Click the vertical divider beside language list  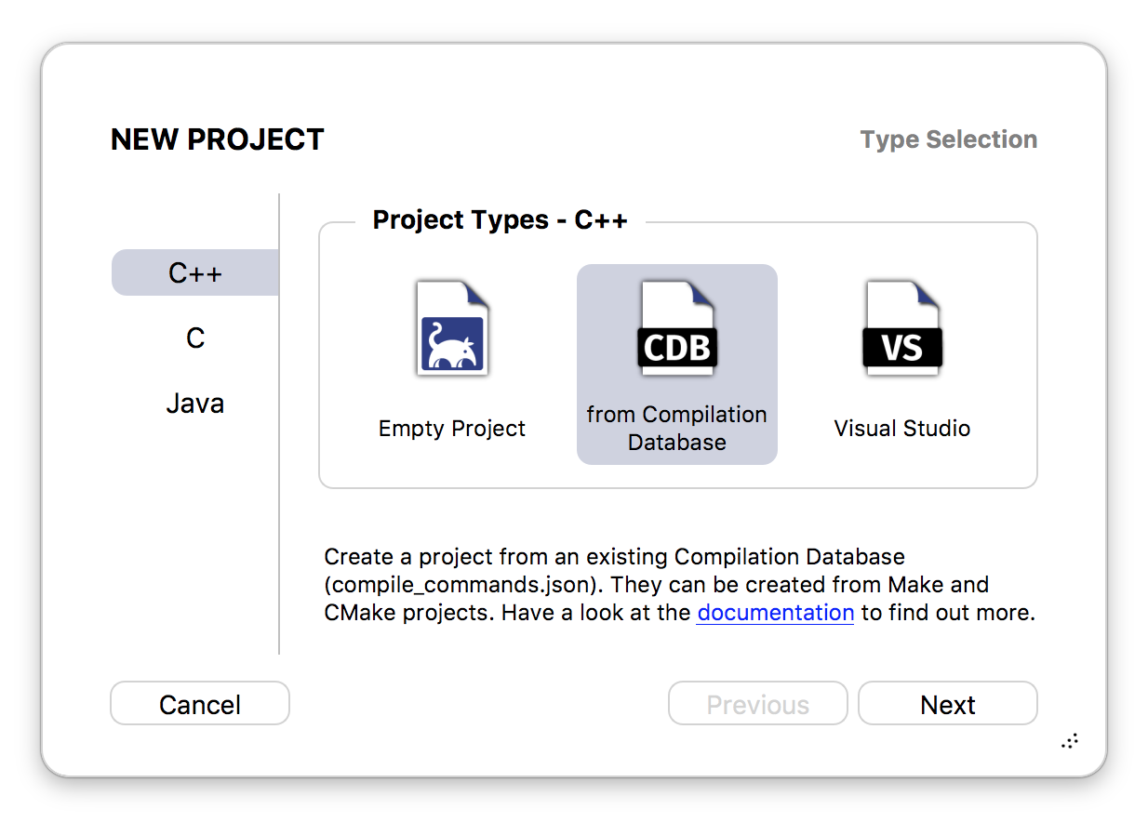pyautogui.click(x=279, y=424)
